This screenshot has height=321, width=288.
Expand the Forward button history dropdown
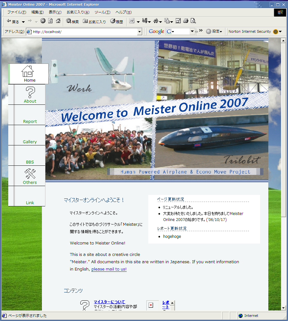(36, 22)
